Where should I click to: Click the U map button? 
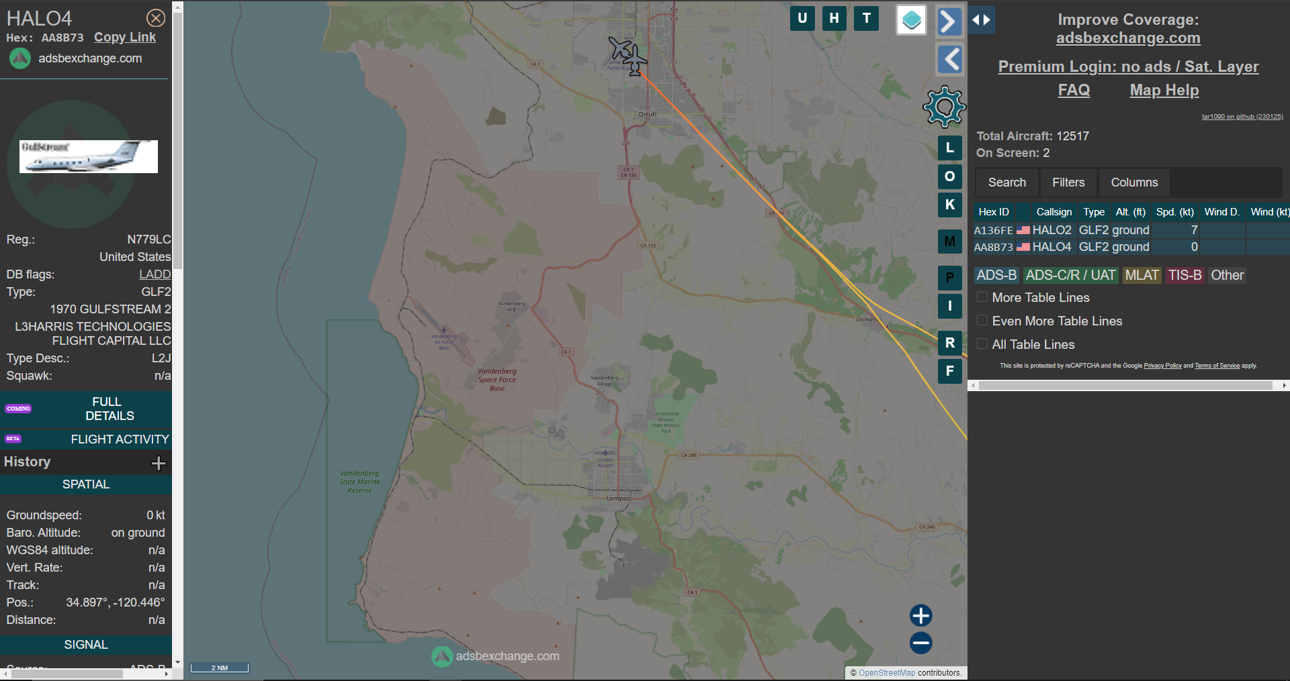point(802,18)
